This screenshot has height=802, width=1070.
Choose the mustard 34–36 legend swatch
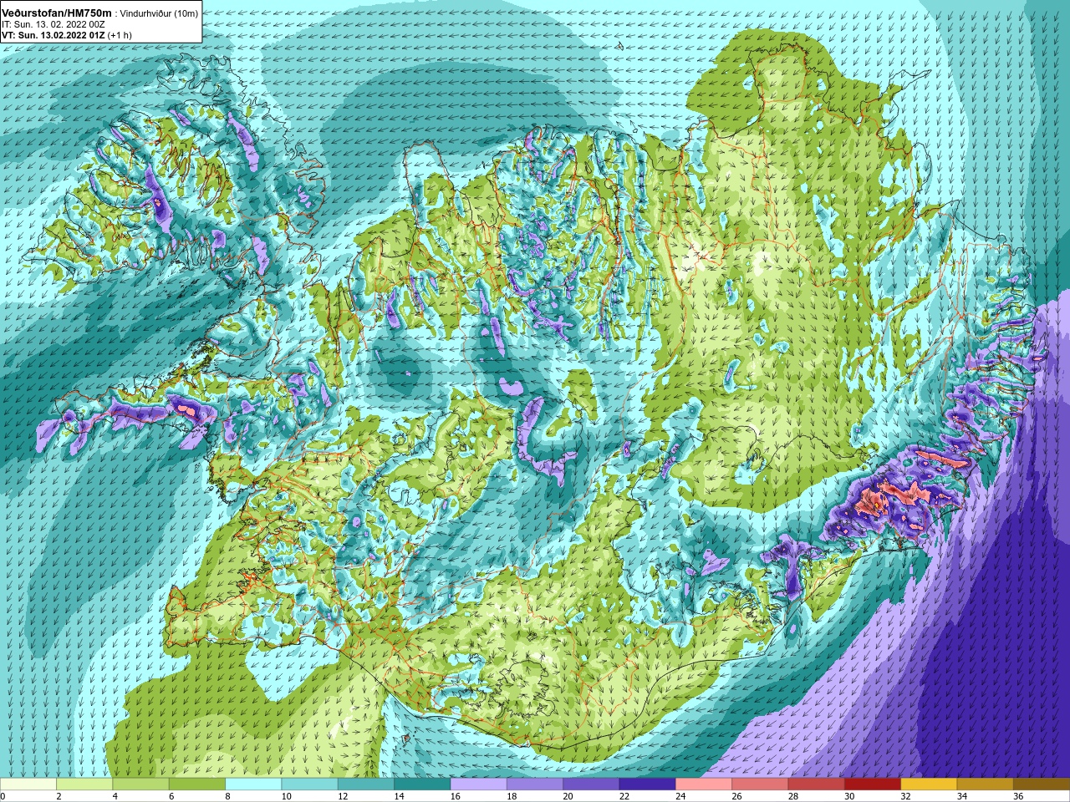pos(985,784)
